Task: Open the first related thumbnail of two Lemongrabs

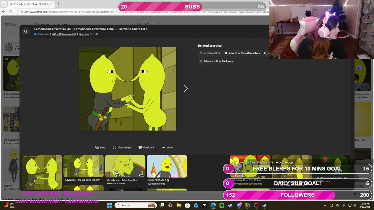Action: (x=42, y=172)
